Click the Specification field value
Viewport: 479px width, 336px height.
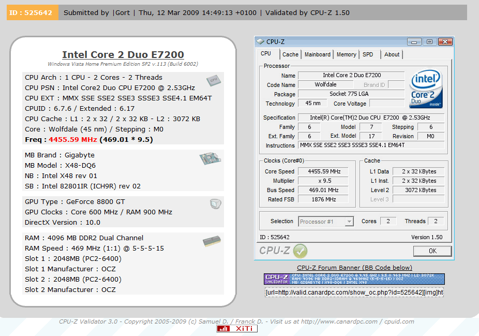tap(371, 118)
